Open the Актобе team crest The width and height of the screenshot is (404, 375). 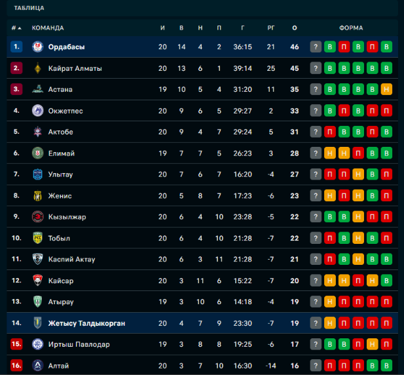[x=37, y=132]
